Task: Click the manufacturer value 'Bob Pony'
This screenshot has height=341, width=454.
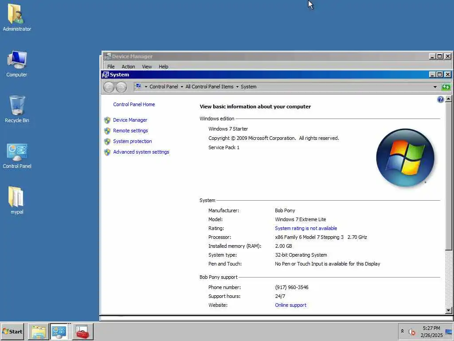Action: 285,210
